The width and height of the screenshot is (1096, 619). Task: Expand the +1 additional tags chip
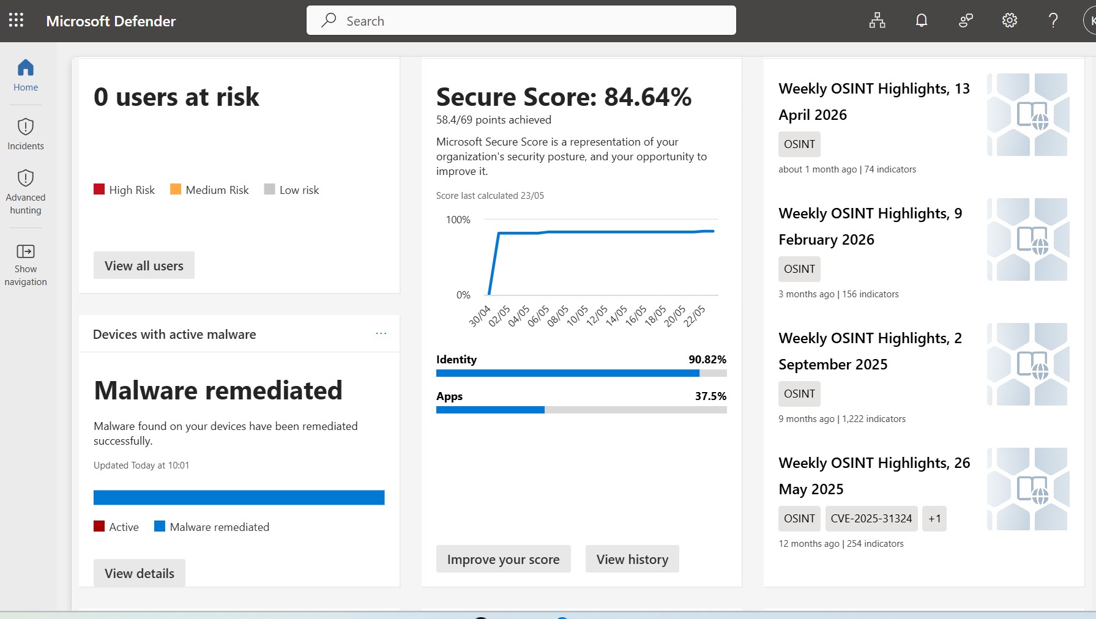(934, 519)
